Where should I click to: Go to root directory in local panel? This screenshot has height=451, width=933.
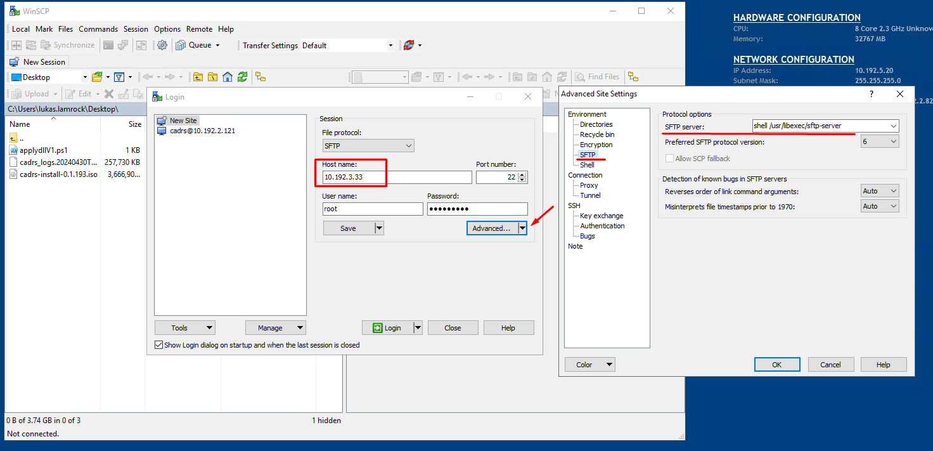tap(213, 77)
